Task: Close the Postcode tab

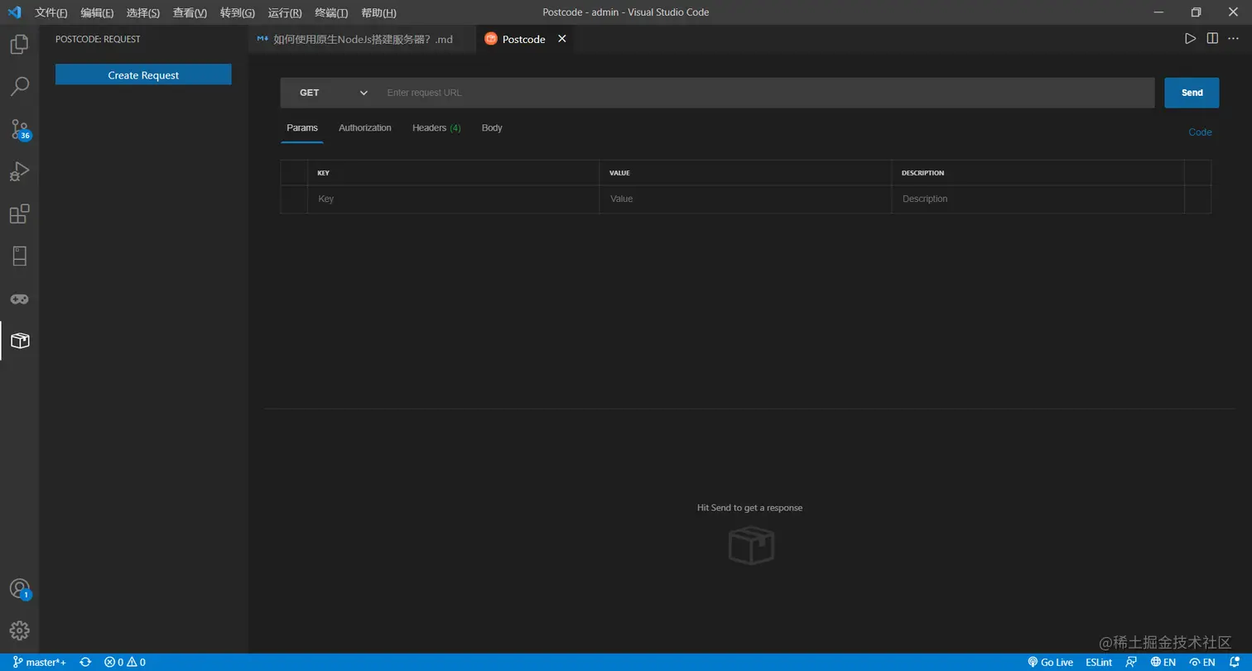Action: pyautogui.click(x=562, y=39)
